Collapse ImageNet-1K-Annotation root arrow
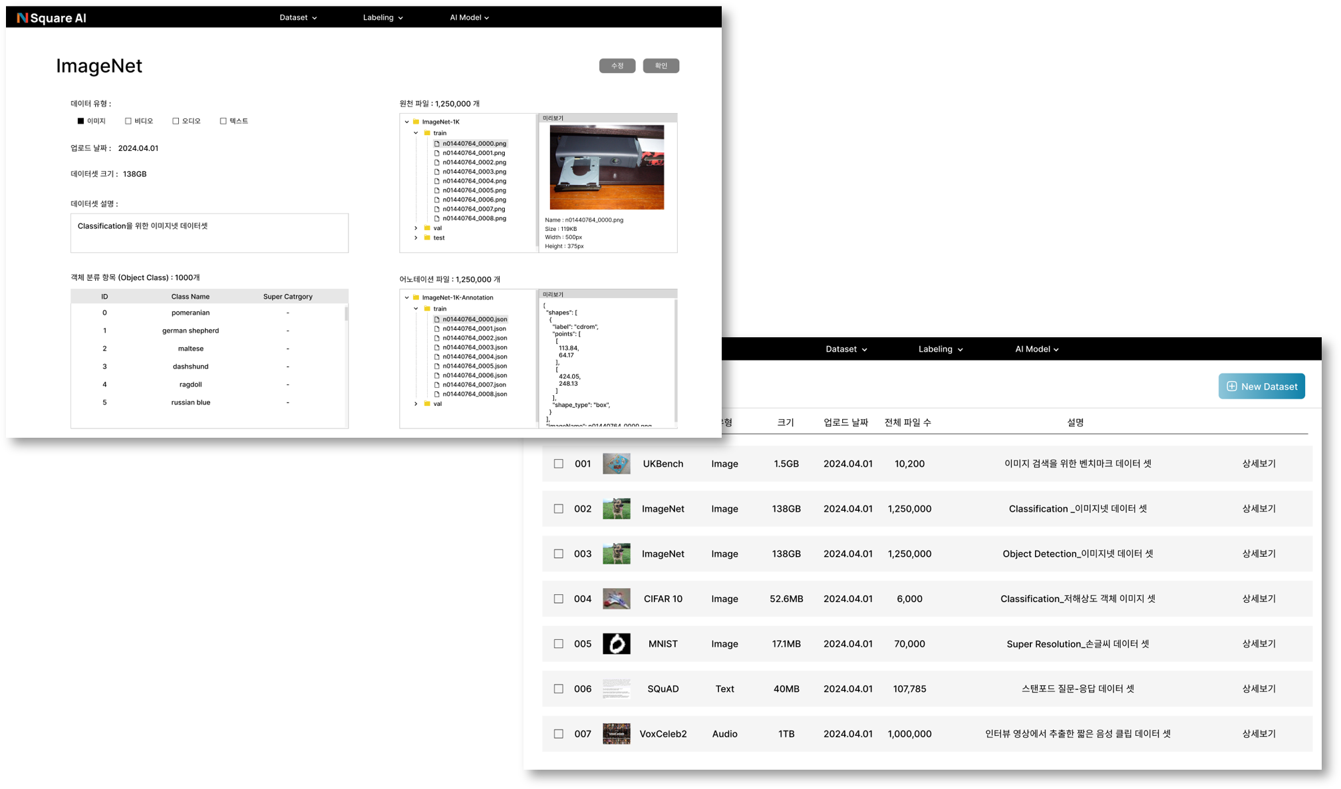 [x=407, y=297]
